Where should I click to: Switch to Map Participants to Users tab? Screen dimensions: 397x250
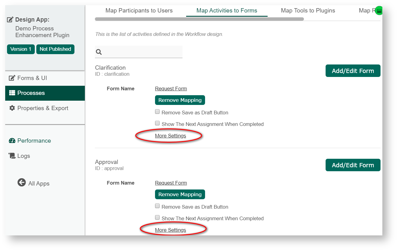click(x=139, y=11)
